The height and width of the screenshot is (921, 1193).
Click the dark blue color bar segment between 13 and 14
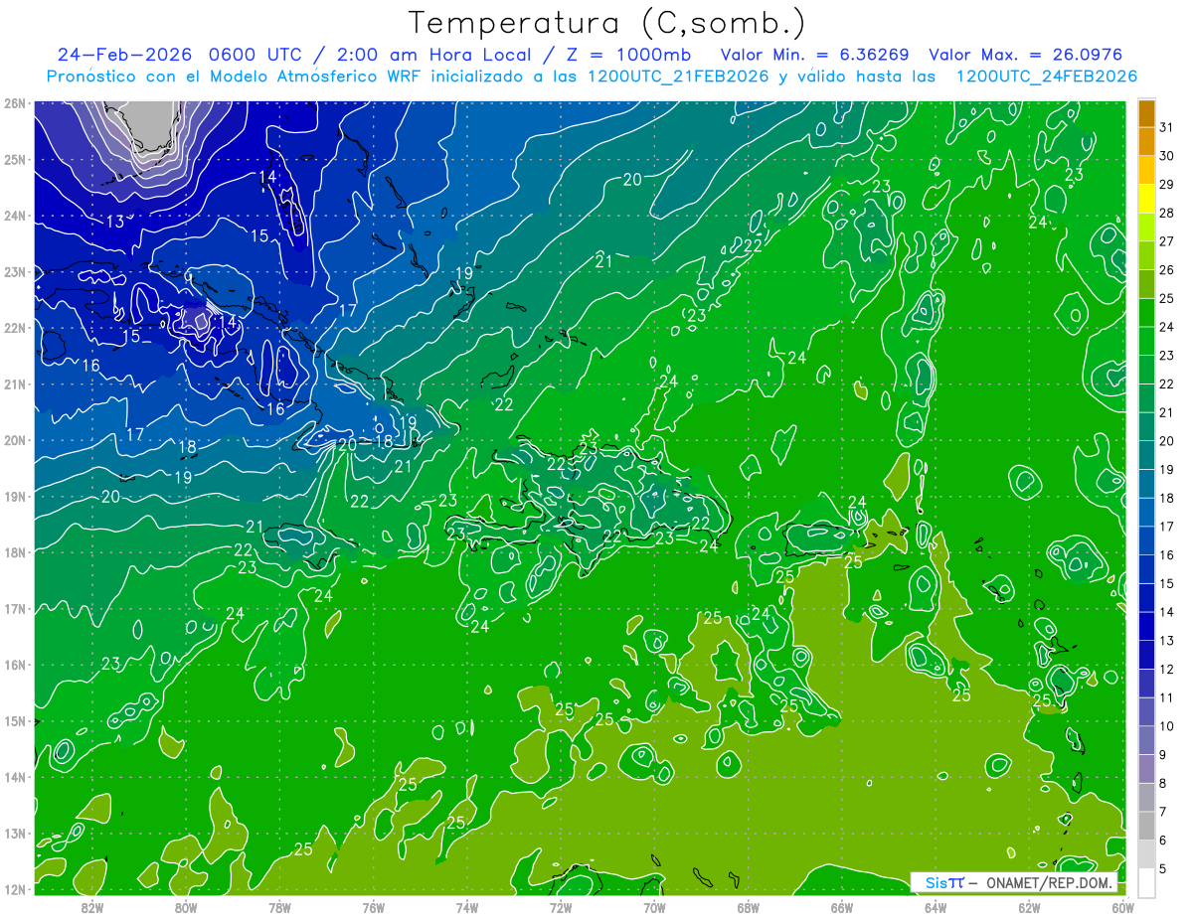[1146, 626]
